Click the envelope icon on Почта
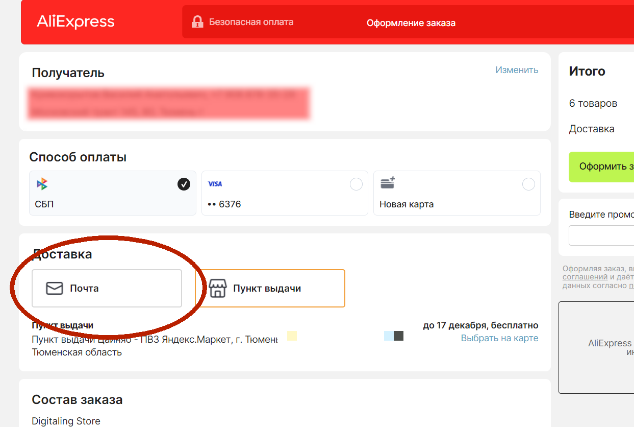634x427 pixels. pyautogui.click(x=54, y=289)
